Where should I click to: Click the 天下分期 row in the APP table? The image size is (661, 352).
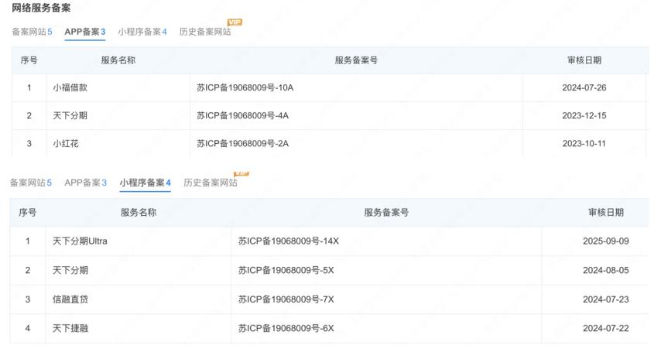coord(329,115)
